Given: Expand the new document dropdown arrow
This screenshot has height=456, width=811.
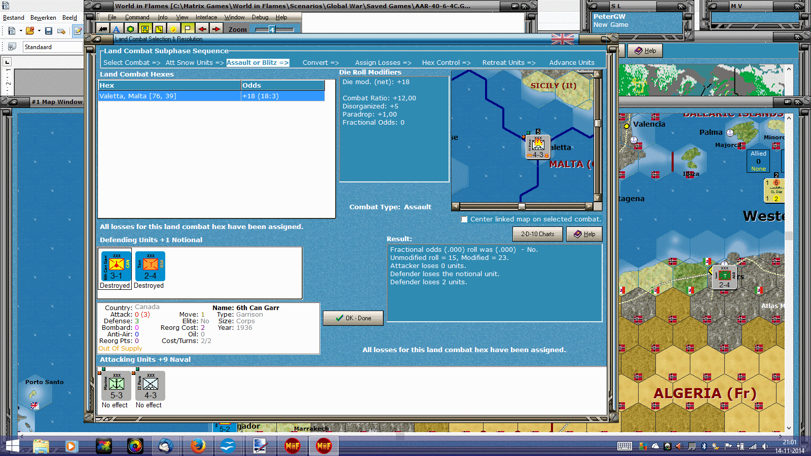Looking at the screenshot, I should [21, 31].
